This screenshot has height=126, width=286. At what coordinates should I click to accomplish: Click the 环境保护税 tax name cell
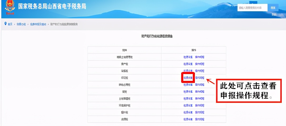coord(124,105)
